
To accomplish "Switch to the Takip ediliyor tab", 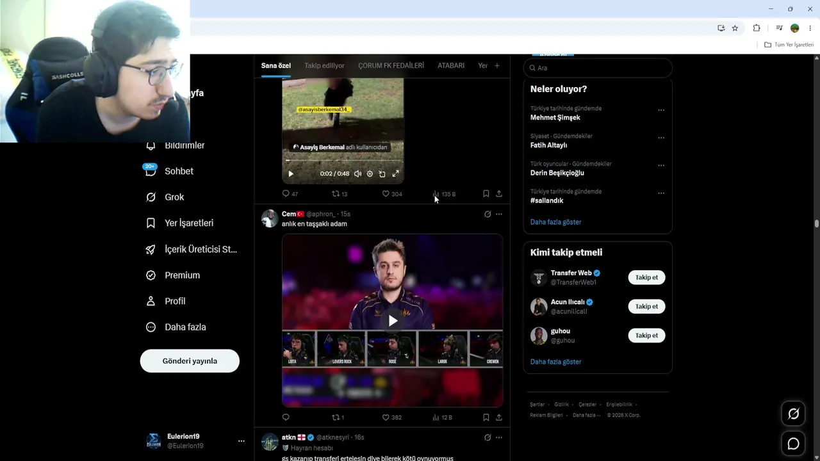I will [324, 65].
